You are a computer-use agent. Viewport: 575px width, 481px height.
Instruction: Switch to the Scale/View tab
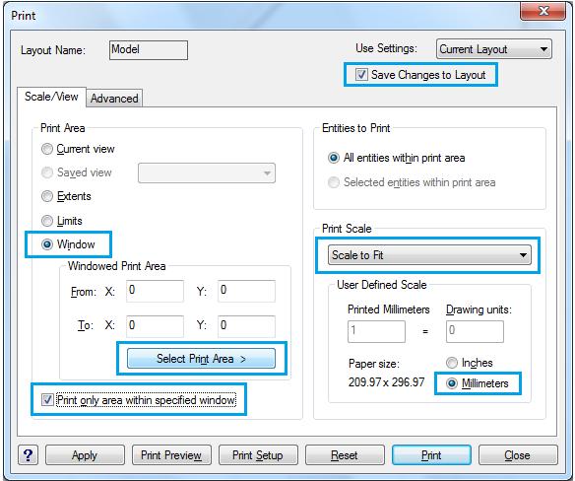point(51,97)
